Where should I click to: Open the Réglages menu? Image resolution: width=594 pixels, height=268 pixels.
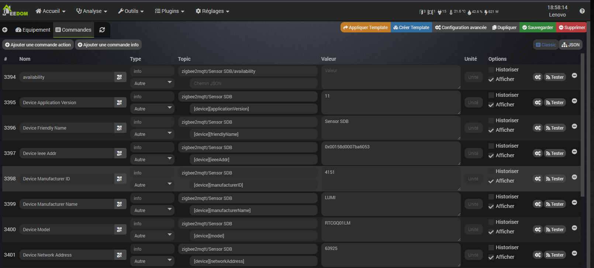(213, 11)
